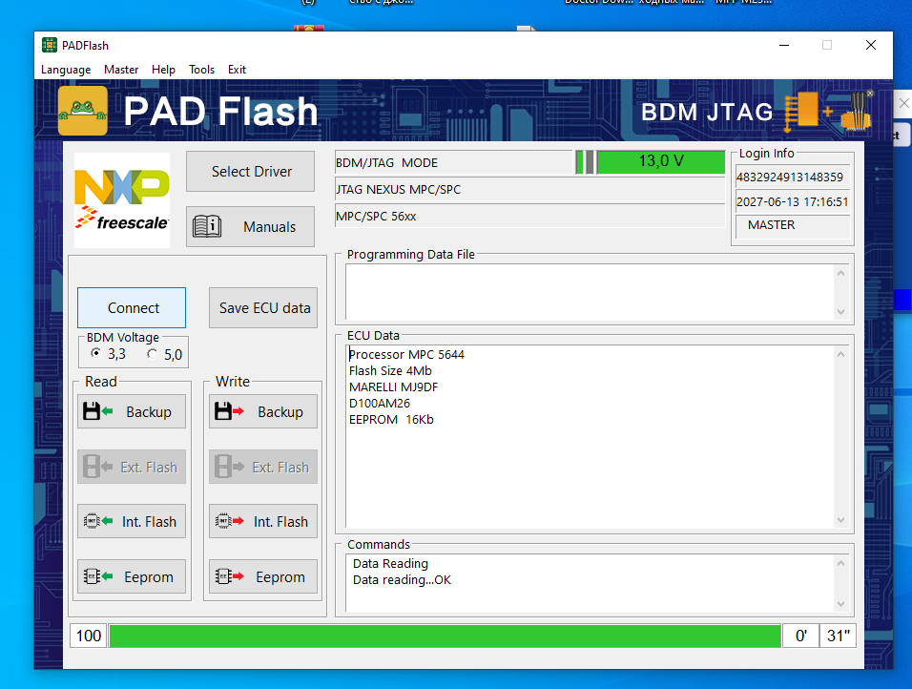Click up arrow of Commands scrollbar

[840, 563]
